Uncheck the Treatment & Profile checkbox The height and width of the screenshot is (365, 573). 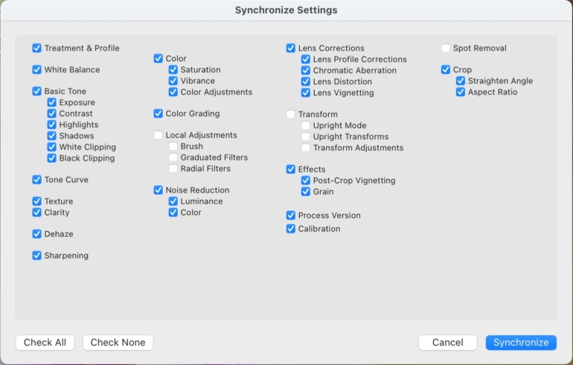pyautogui.click(x=37, y=48)
